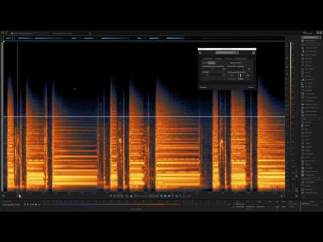The image size is (323, 242).
Task: Click the icon right of the dialog's preset dropdown
Action: (x=254, y=52)
